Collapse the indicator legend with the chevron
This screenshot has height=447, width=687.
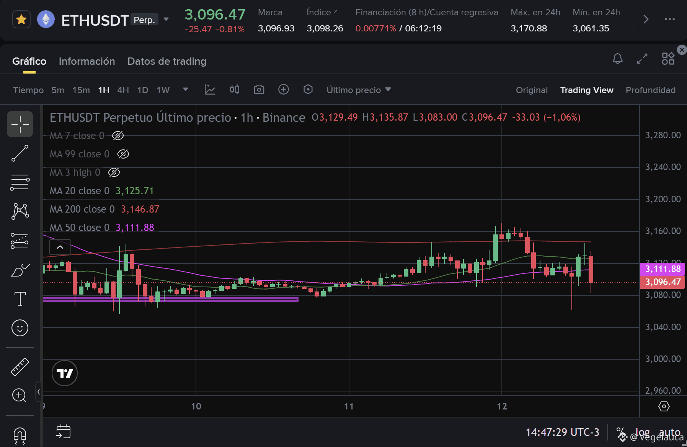pos(60,247)
